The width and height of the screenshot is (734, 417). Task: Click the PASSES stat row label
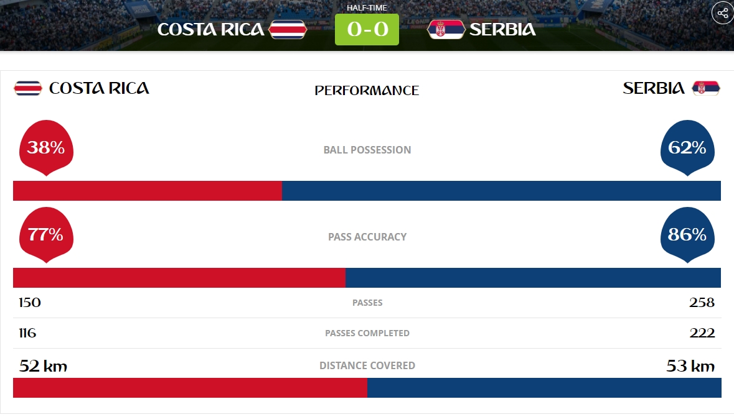coord(367,303)
